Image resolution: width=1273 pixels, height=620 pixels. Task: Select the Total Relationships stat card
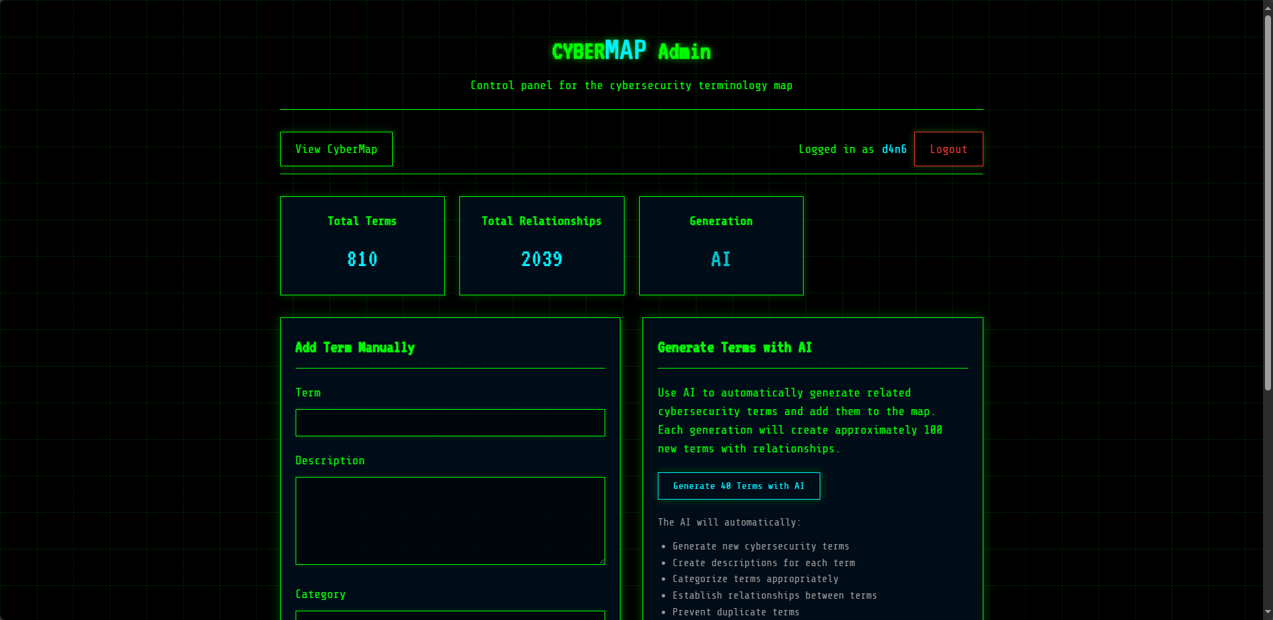pyautogui.click(x=542, y=245)
